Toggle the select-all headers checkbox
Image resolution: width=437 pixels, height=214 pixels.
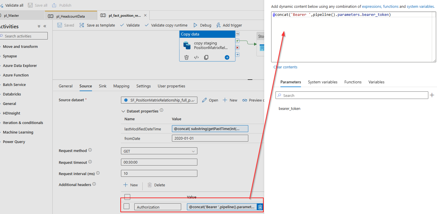[x=127, y=197]
